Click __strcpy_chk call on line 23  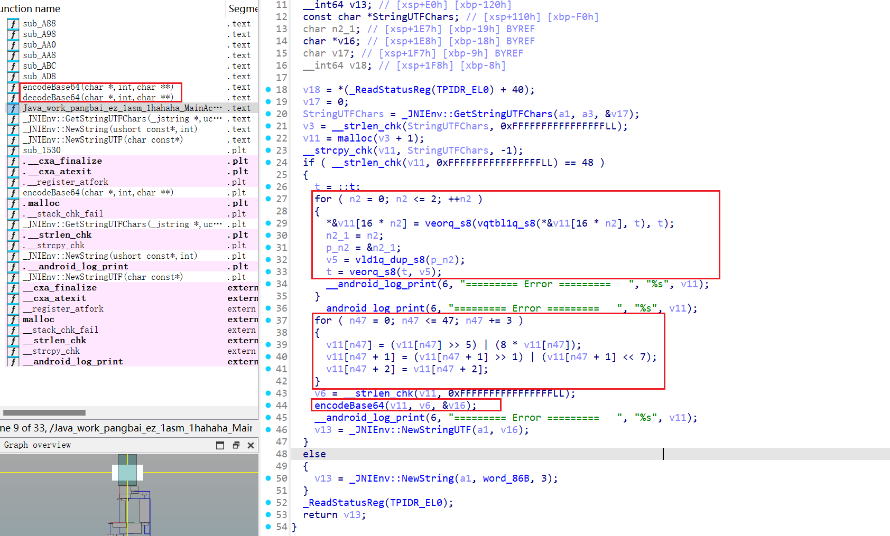tap(338, 151)
